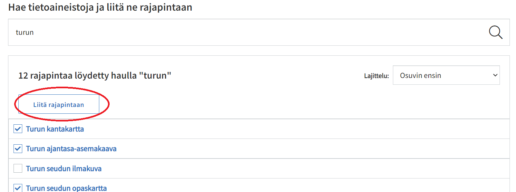The image size is (516, 192).
Task: Open the Turun ajantasa-asemakaava link
Action: pyautogui.click(x=71, y=149)
